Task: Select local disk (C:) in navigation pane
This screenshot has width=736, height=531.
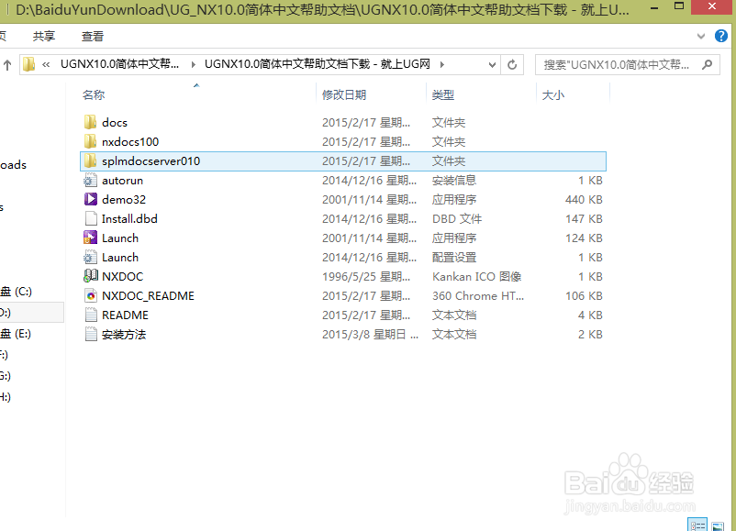Action: 16,292
